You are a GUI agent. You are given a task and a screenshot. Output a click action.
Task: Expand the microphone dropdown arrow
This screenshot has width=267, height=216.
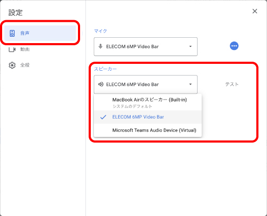pyautogui.click(x=191, y=46)
